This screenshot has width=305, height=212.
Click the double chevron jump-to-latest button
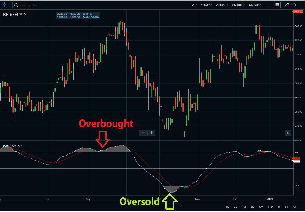pos(288,133)
